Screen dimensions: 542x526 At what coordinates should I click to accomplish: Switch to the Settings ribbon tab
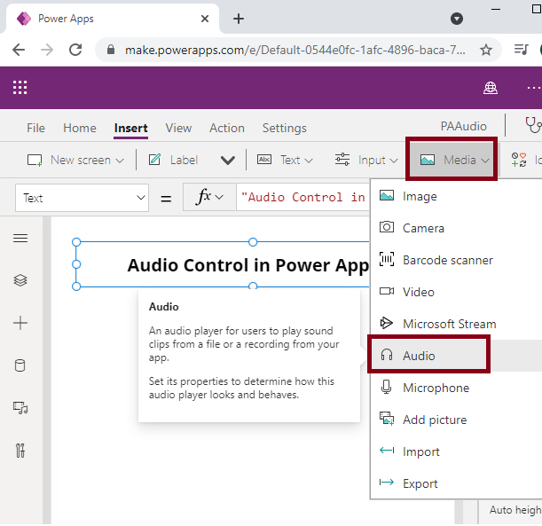[x=285, y=129]
